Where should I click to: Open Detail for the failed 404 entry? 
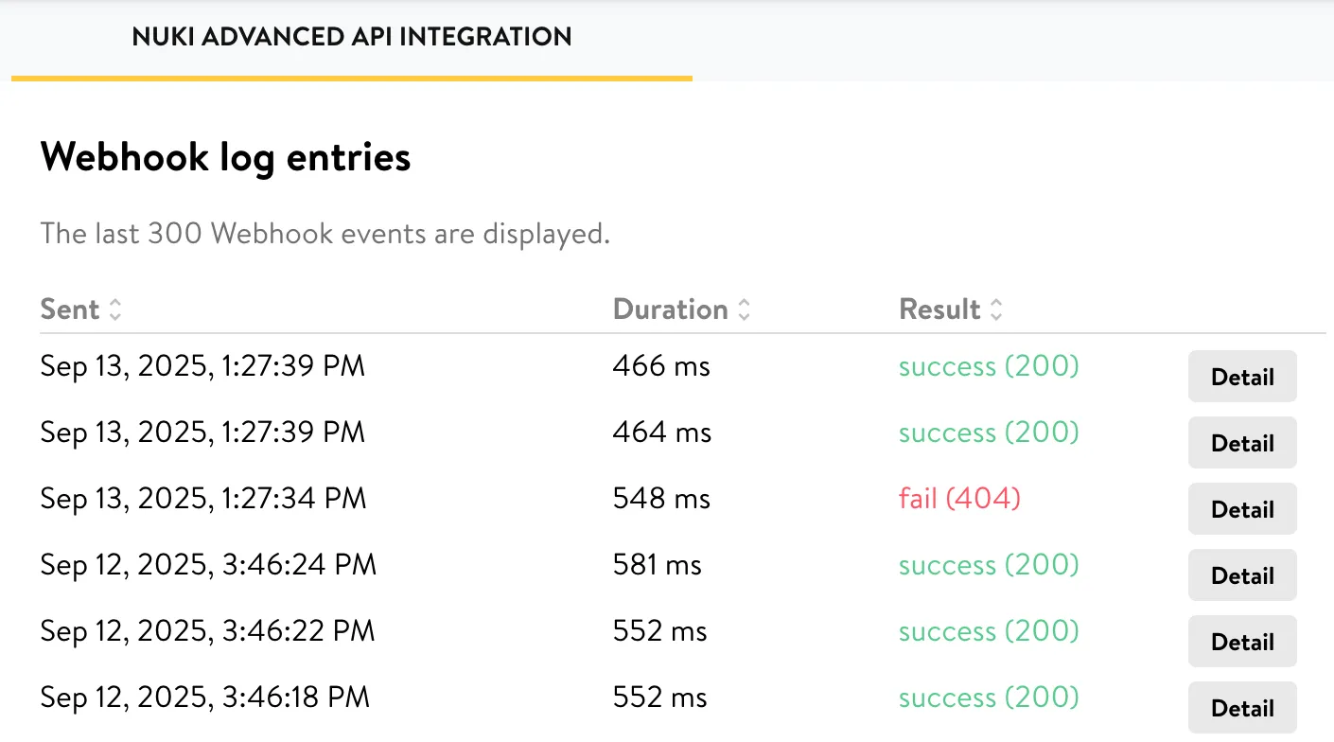coord(1242,509)
